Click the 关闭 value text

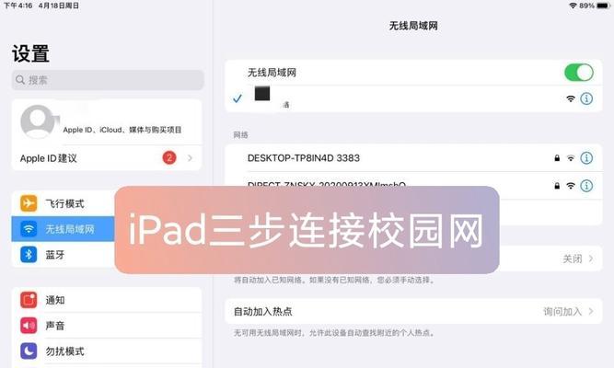click(x=572, y=259)
